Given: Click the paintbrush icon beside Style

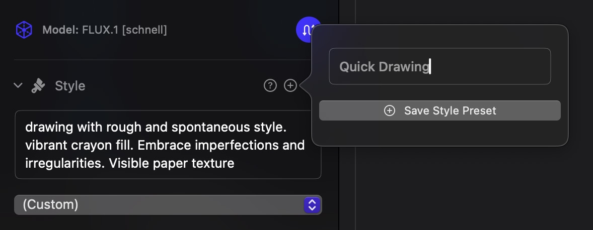Looking at the screenshot, I should click(x=38, y=86).
